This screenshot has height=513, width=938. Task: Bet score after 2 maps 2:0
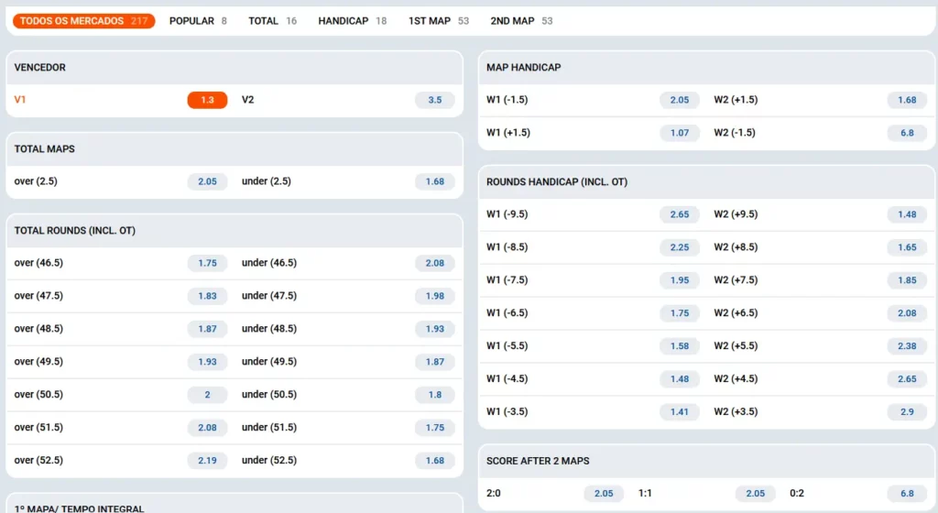point(604,493)
